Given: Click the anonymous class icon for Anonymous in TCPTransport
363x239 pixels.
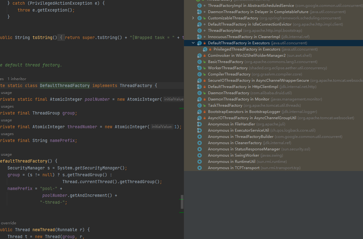Looking at the screenshot, I should click(x=200, y=168).
